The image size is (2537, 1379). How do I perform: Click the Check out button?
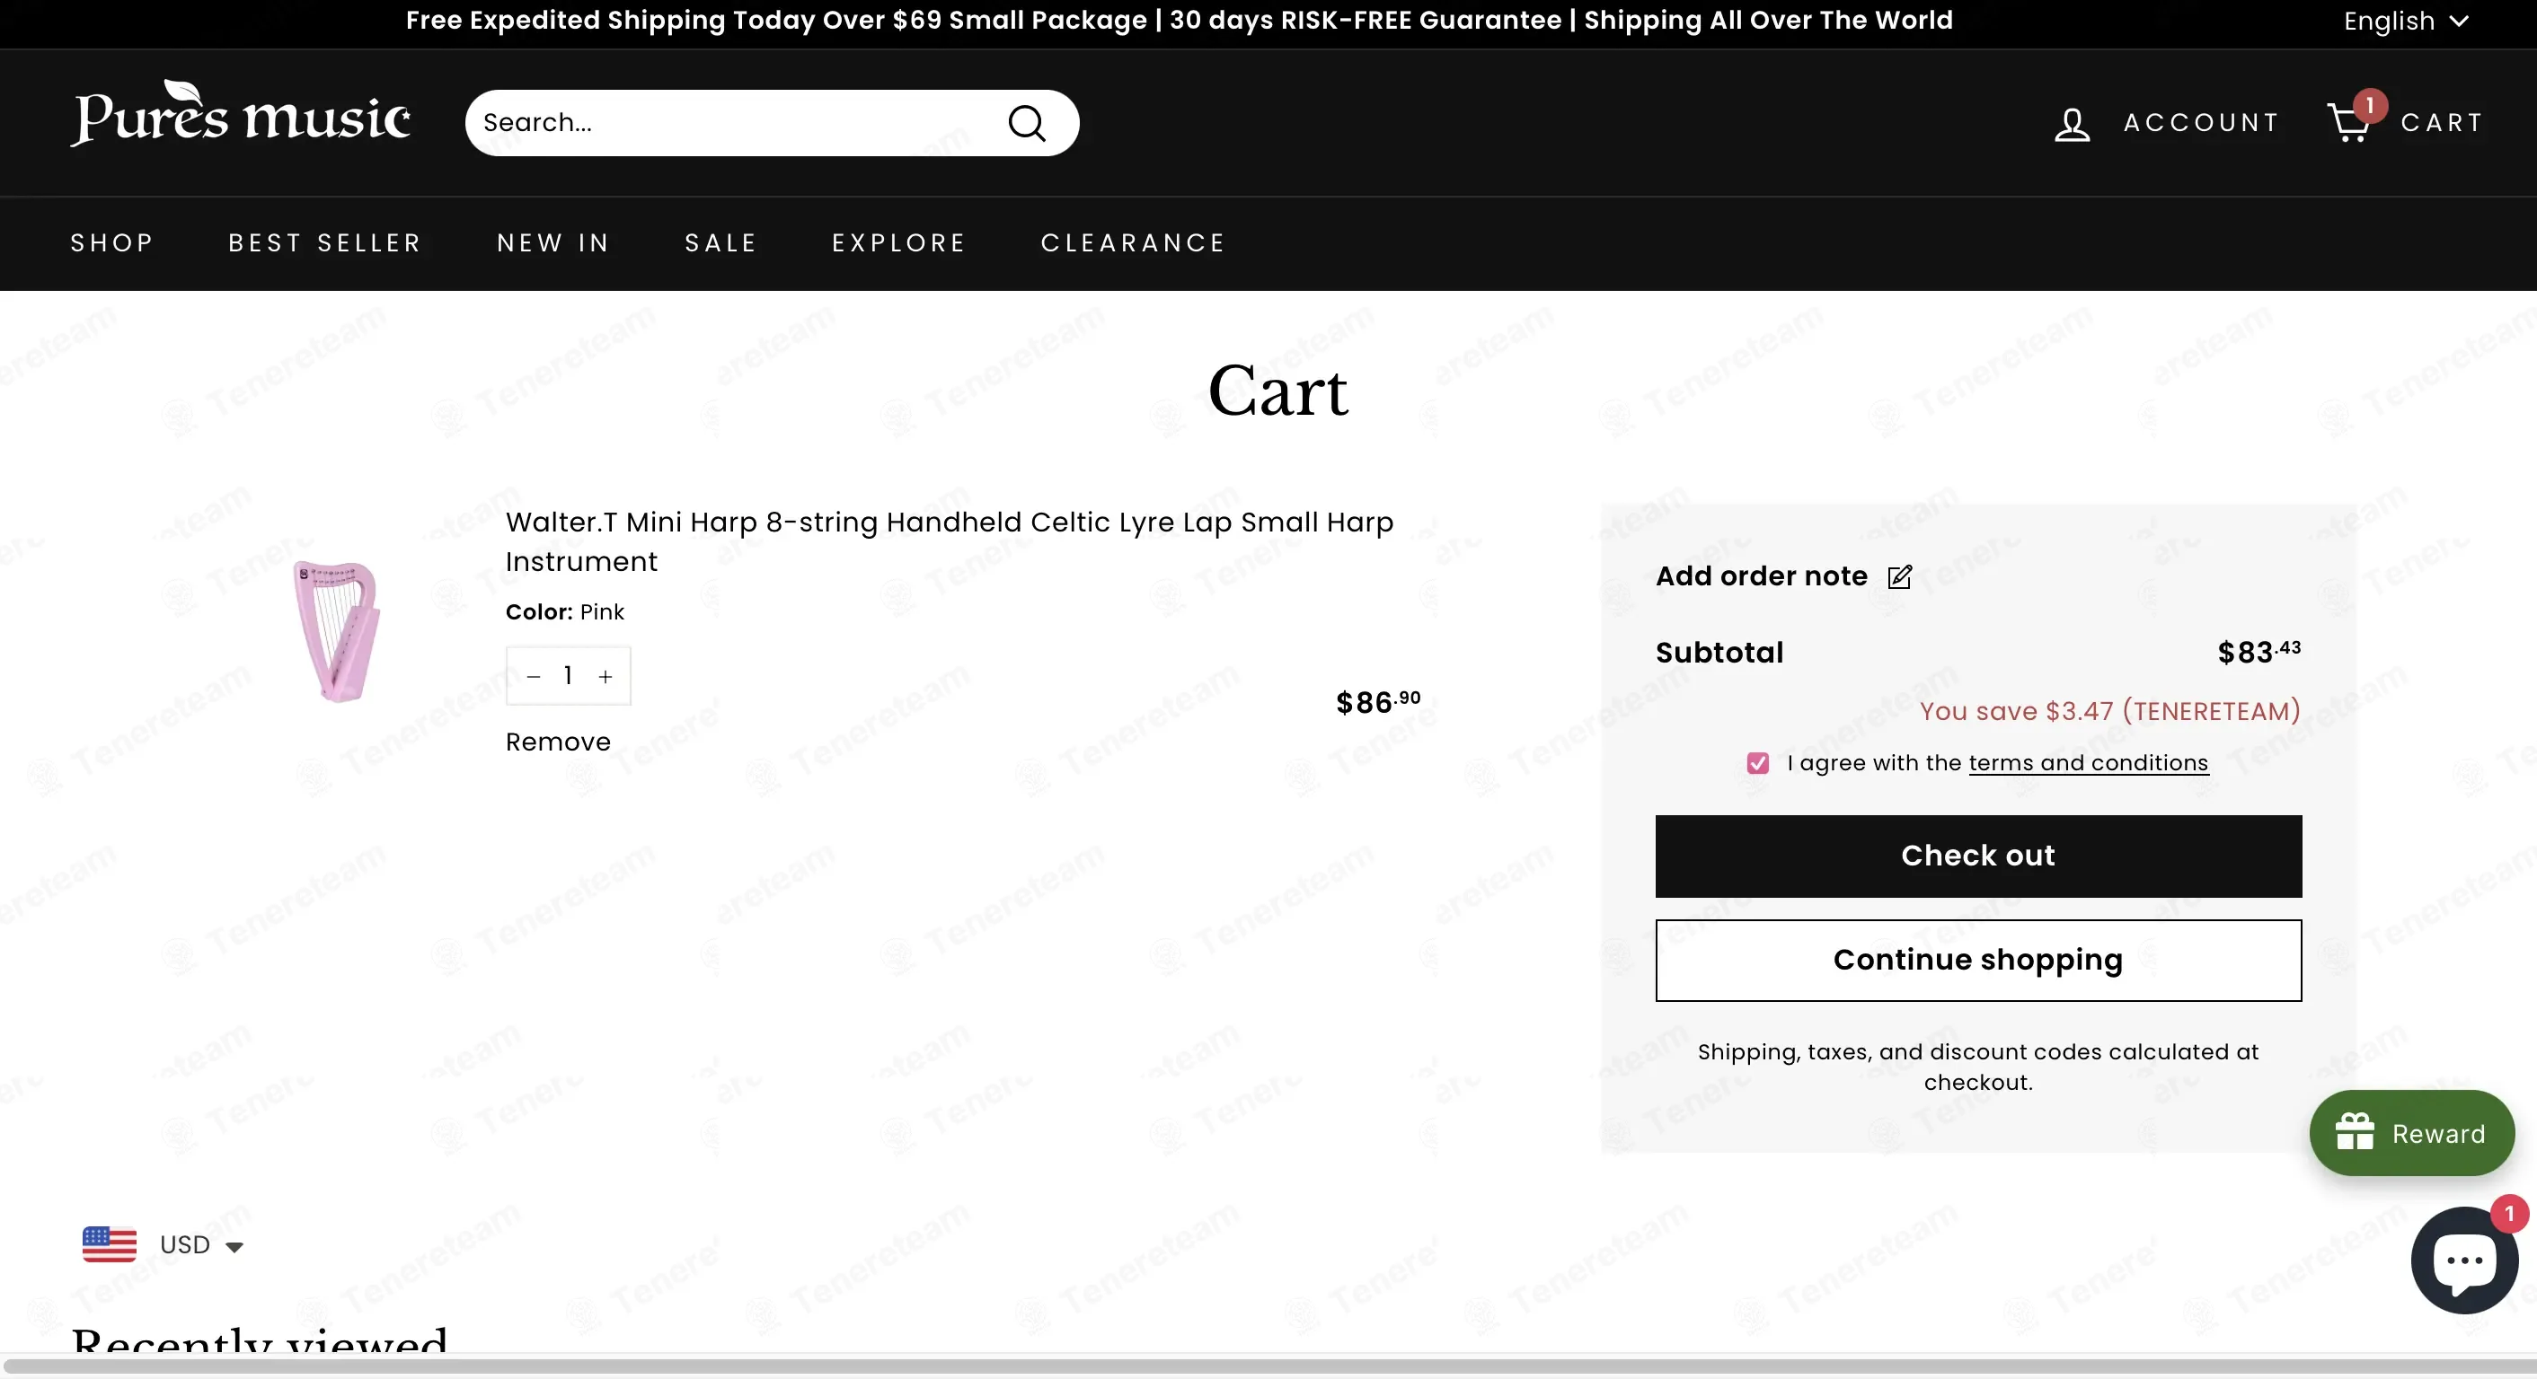pos(1978,856)
